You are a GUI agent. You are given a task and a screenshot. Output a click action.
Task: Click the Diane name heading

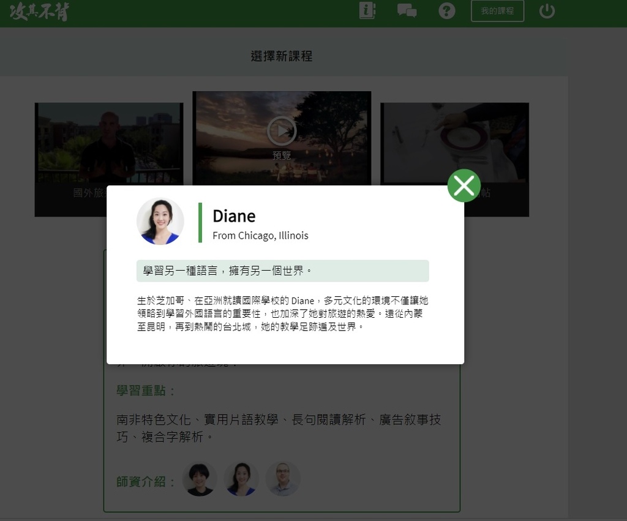[x=234, y=216]
